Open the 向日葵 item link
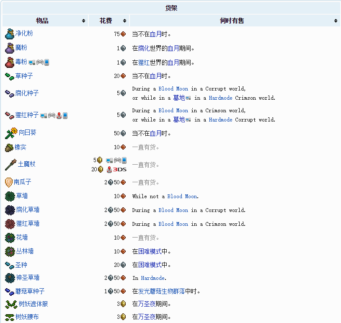 (27, 132)
